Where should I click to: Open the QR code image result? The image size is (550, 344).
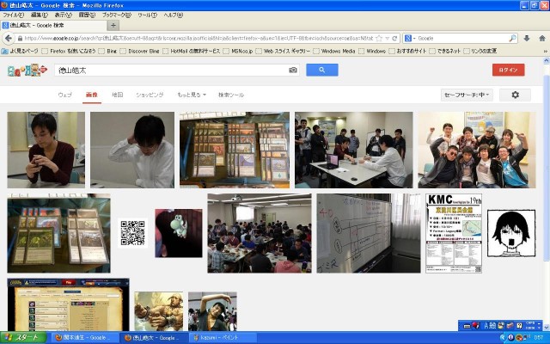(x=132, y=233)
